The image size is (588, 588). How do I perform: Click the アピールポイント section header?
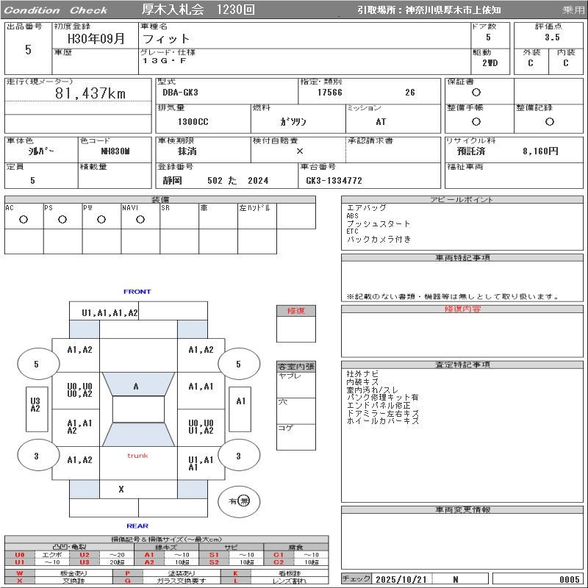coord(463,199)
